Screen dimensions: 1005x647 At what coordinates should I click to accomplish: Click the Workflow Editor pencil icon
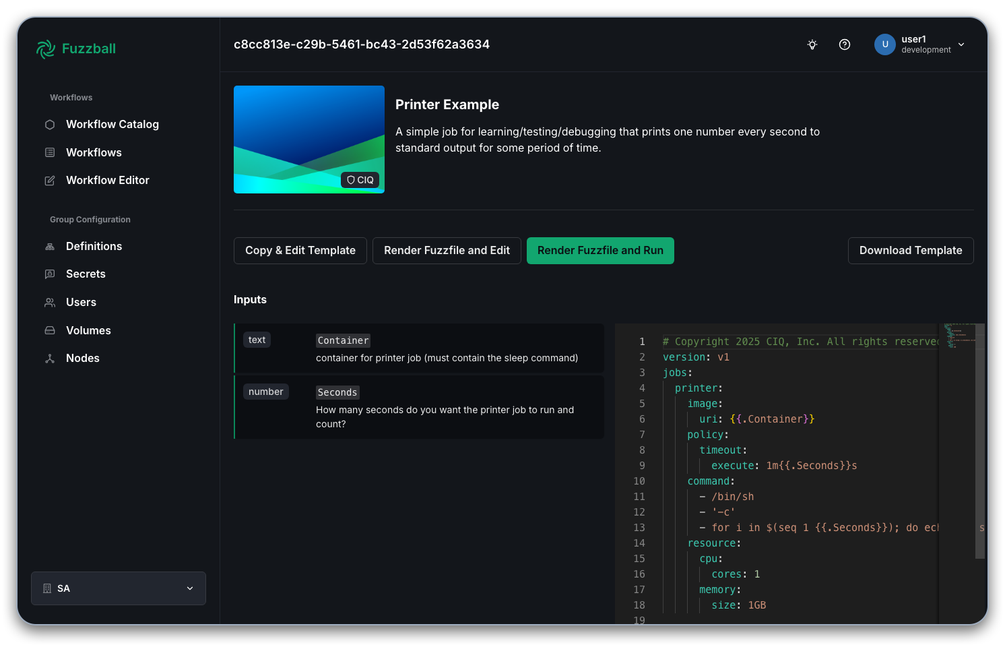(50, 181)
